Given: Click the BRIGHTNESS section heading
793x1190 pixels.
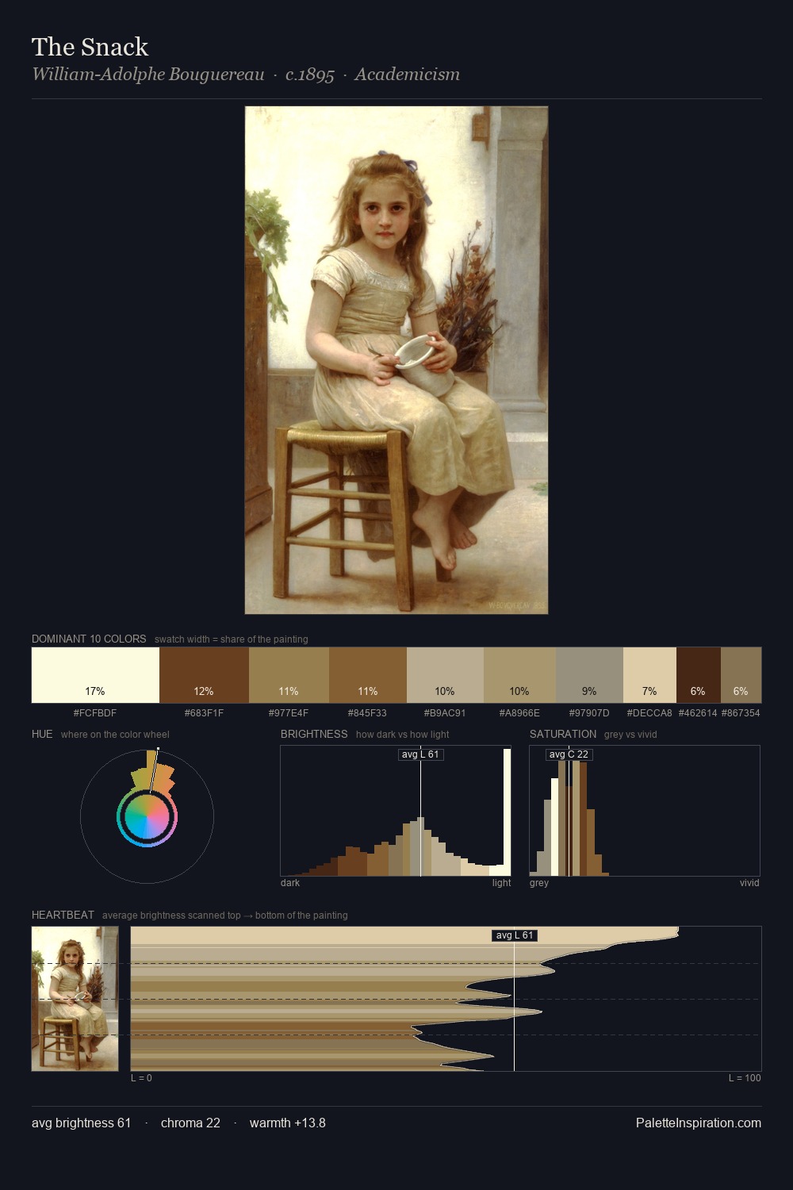Looking at the screenshot, I should pos(314,734).
